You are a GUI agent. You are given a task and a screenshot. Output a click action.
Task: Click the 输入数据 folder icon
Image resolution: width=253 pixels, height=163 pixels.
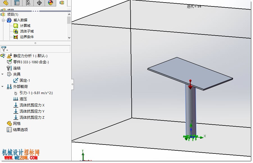(9, 20)
